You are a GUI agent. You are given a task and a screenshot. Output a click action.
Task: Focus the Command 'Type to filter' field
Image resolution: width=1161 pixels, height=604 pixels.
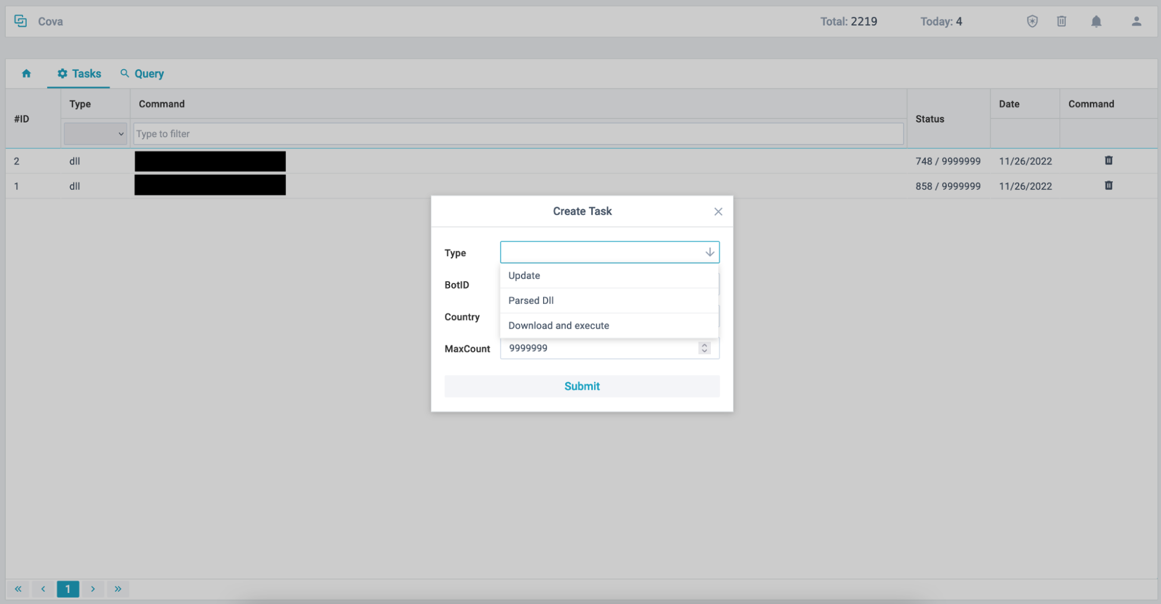point(518,134)
